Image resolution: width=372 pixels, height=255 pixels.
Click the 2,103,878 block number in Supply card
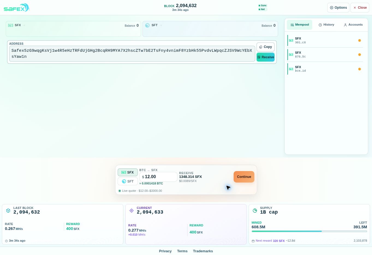[360, 241]
